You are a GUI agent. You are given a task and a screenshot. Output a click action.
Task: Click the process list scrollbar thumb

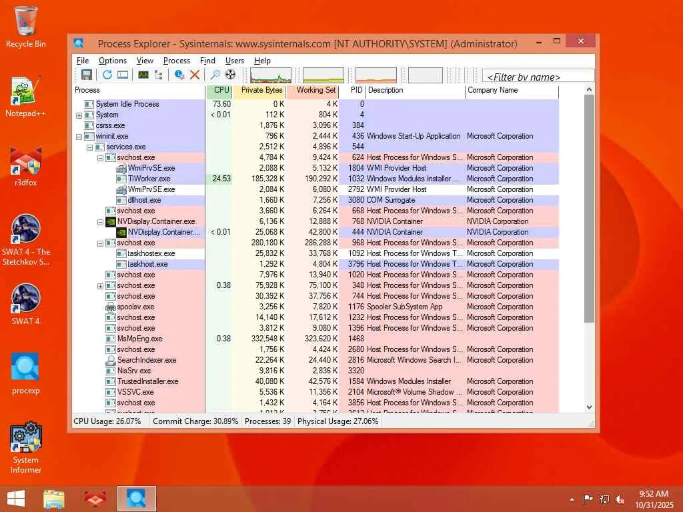pos(589,209)
